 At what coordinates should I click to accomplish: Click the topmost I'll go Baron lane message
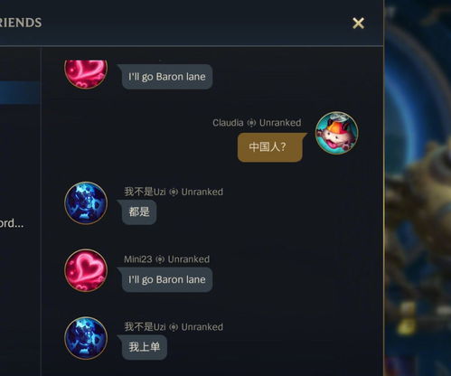pos(165,77)
